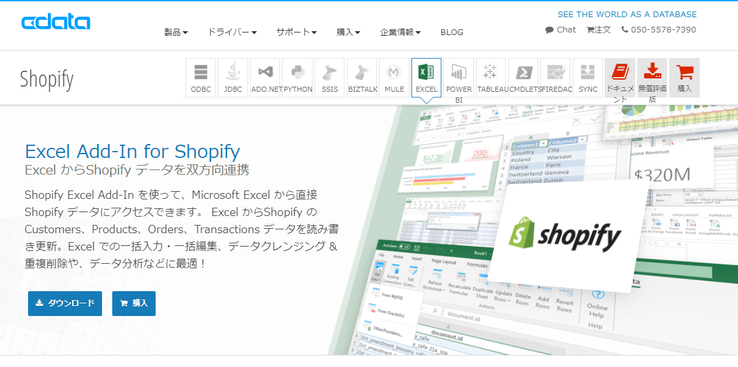738x367 pixels.
Task: Click the ダウンロード button
Action: coord(64,303)
